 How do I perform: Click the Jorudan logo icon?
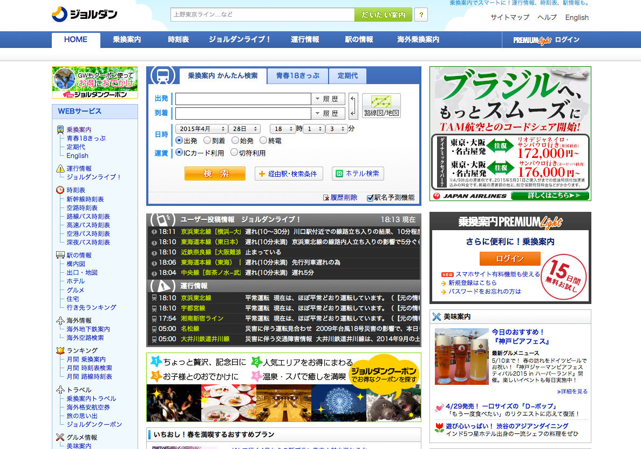tap(59, 15)
